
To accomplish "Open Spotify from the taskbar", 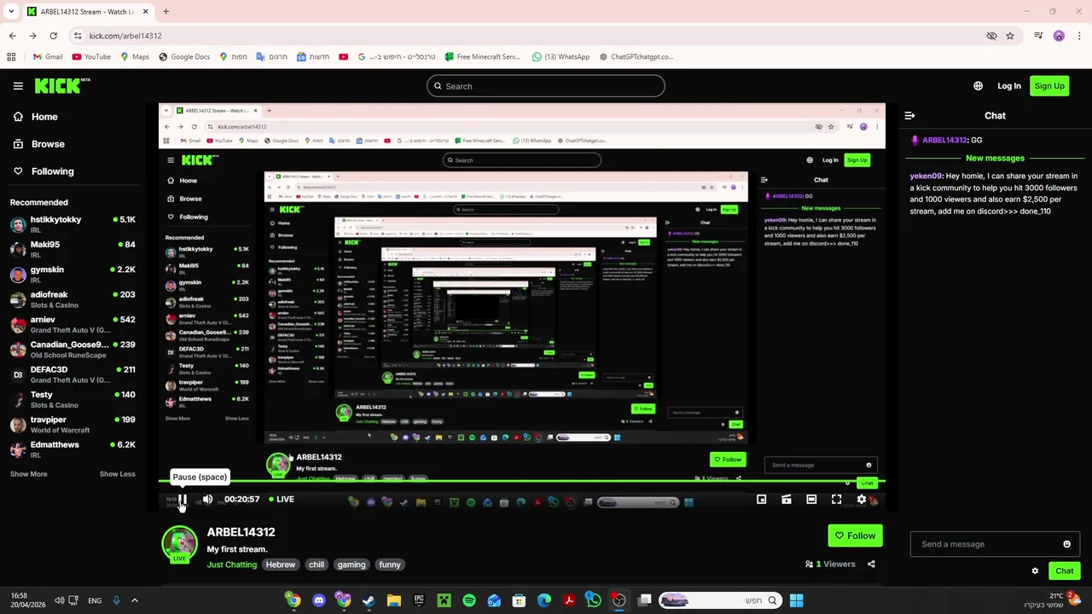I will click(x=469, y=600).
